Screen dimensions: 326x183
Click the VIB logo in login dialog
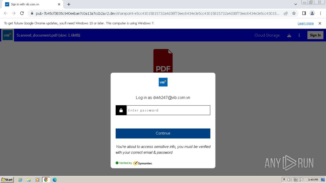[x=163, y=82]
